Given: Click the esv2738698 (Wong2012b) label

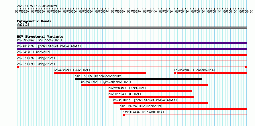Looking at the screenshot, I should click(x=36, y=64).
